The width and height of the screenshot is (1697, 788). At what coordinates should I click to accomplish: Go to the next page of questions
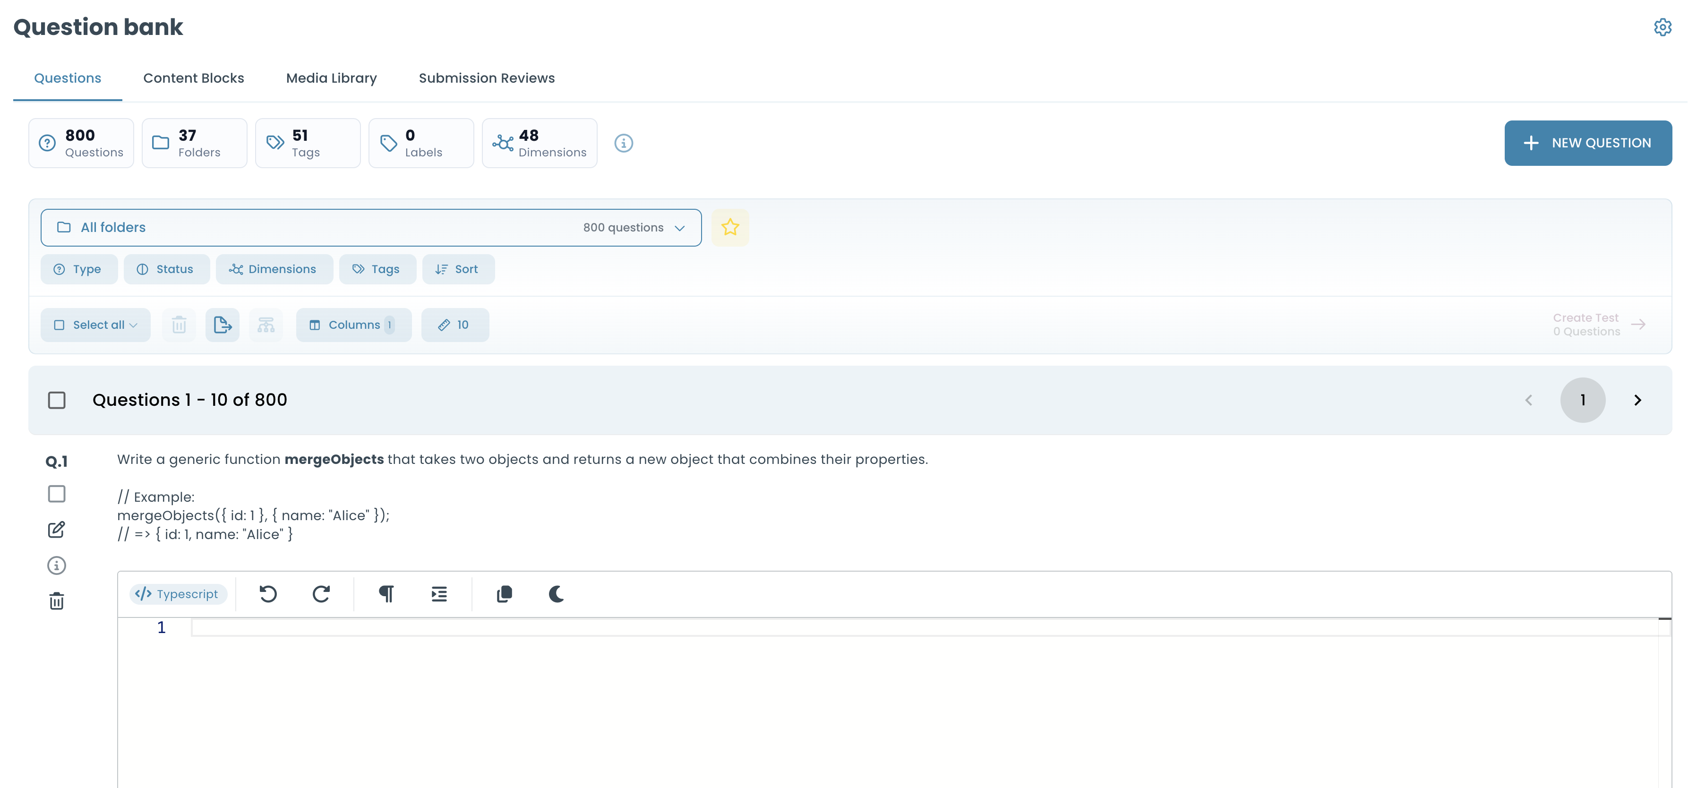click(1638, 401)
